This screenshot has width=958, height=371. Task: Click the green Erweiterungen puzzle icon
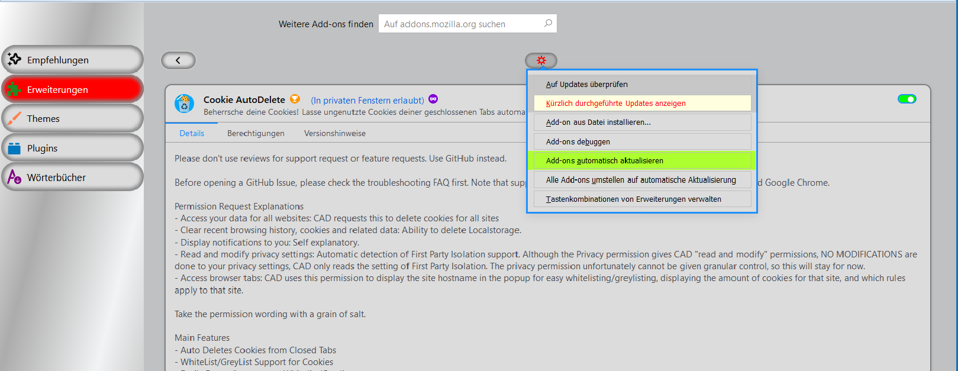pos(13,89)
